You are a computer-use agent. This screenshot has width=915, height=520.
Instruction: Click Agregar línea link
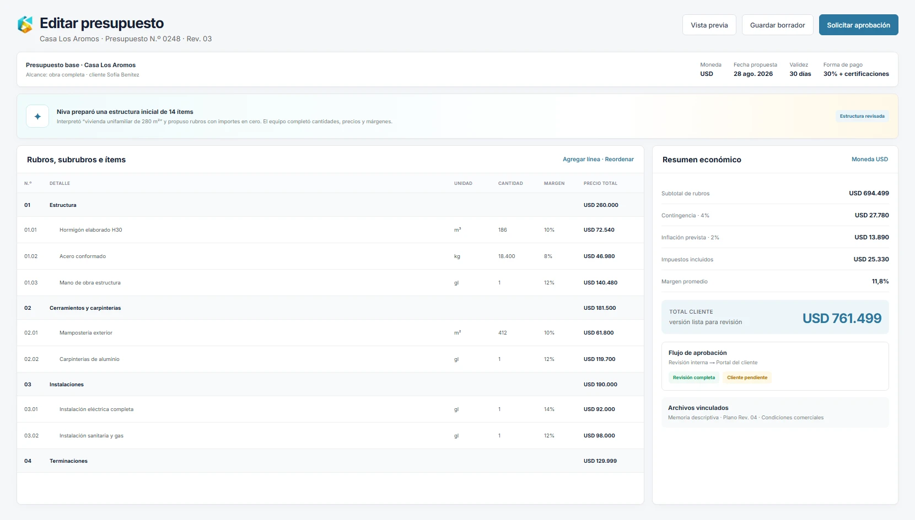point(581,159)
